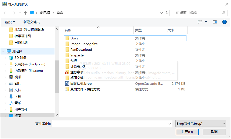The width and height of the screenshot is (231, 139).
Task: Close the 导入几何形状 dialog
Action: (x=227, y=4)
